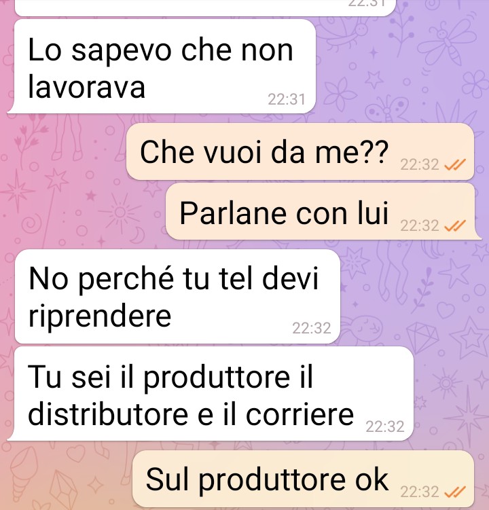489x510 pixels.
Task: Click the diamond doodle on the chat background
Action: pos(422,338)
